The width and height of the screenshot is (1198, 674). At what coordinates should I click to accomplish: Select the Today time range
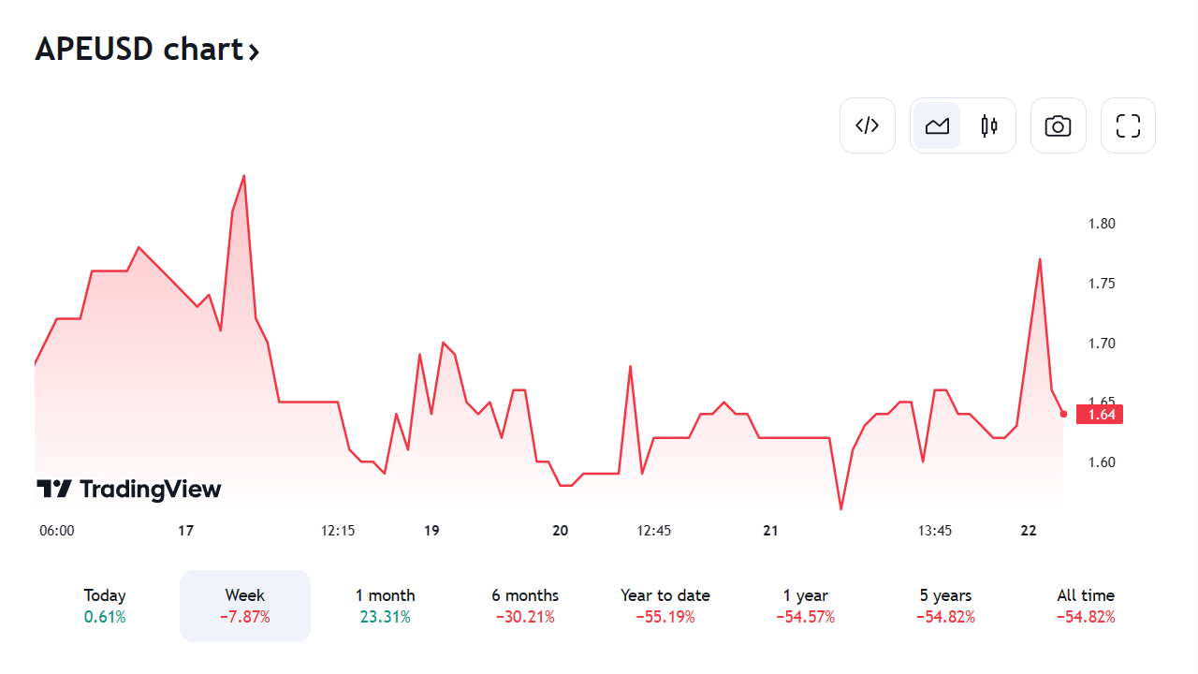pos(105,606)
